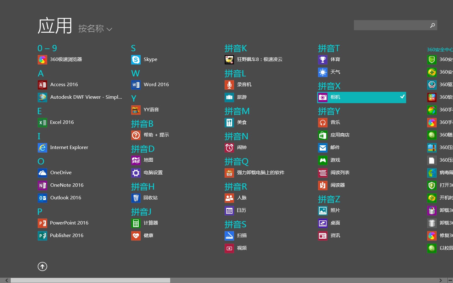The height and width of the screenshot is (283, 453).
Task: Click the 360安全中心 group header
Action: click(440, 49)
